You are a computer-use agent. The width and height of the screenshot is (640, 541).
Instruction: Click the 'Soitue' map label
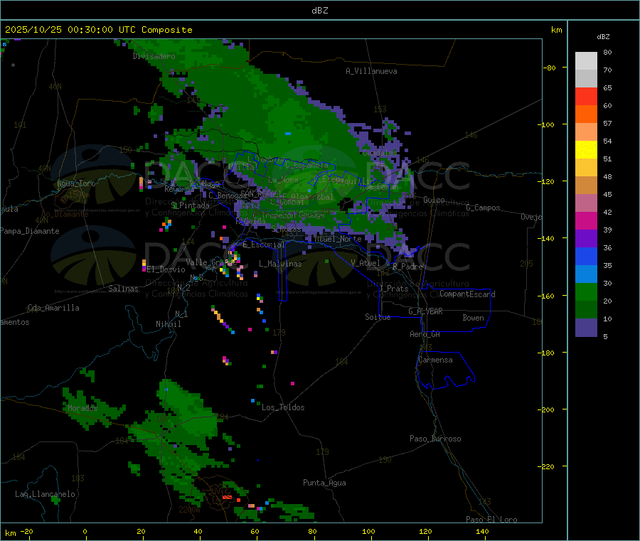click(x=378, y=317)
